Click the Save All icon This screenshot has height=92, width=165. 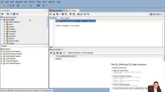(13, 5)
